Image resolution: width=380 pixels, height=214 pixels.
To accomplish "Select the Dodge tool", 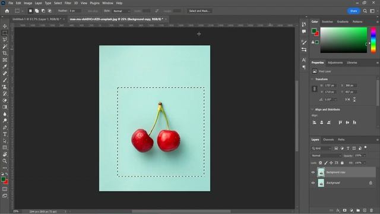I will [x=5, y=121].
